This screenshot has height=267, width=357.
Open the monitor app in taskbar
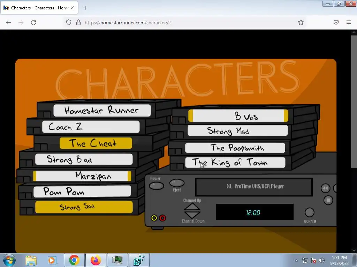[117, 260]
